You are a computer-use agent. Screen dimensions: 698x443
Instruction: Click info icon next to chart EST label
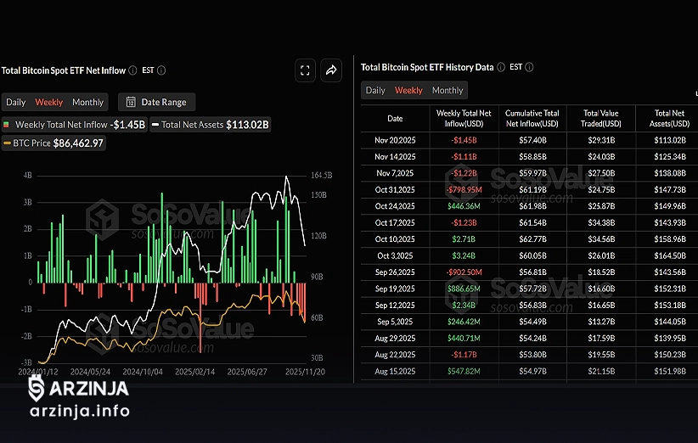161,70
